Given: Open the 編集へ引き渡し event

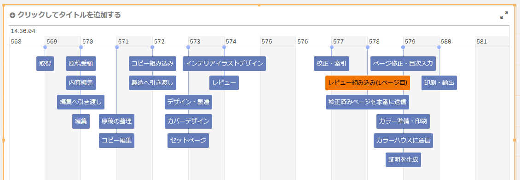Looking at the screenshot, I should point(81,102).
